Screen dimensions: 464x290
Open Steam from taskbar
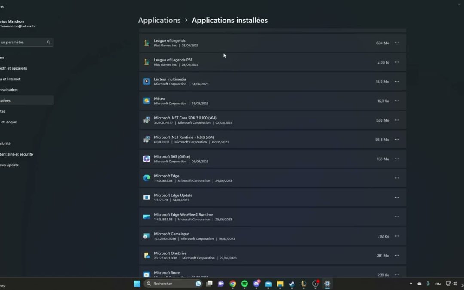pos(292,284)
